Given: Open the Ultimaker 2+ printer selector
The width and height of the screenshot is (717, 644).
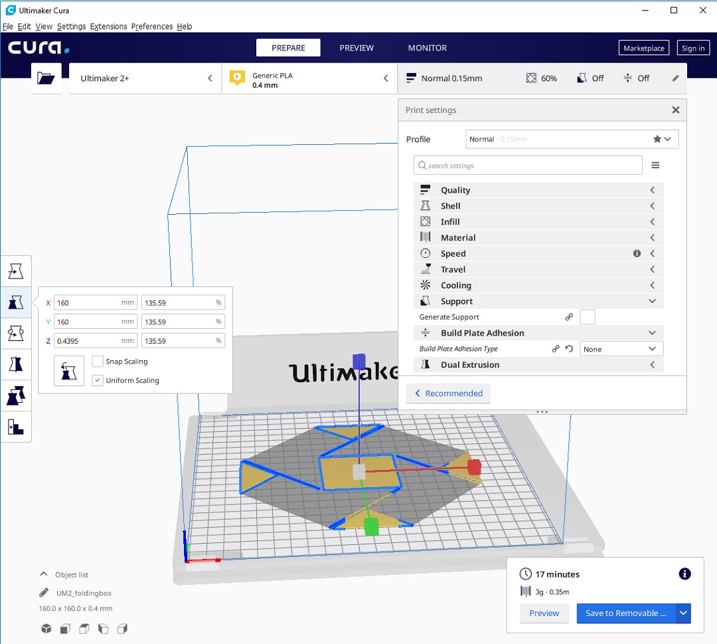Looking at the screenshot, I should (145, 78).
